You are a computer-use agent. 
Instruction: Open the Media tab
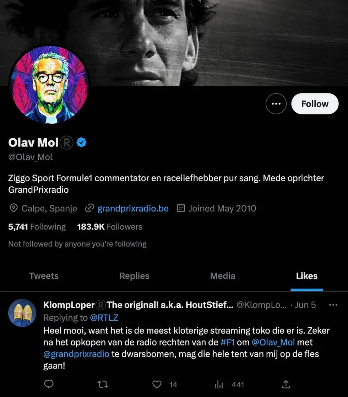223,276
